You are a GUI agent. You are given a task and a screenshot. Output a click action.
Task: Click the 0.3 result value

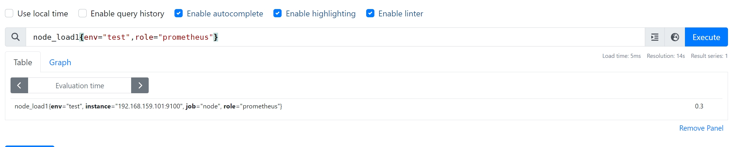coord(699,106)
